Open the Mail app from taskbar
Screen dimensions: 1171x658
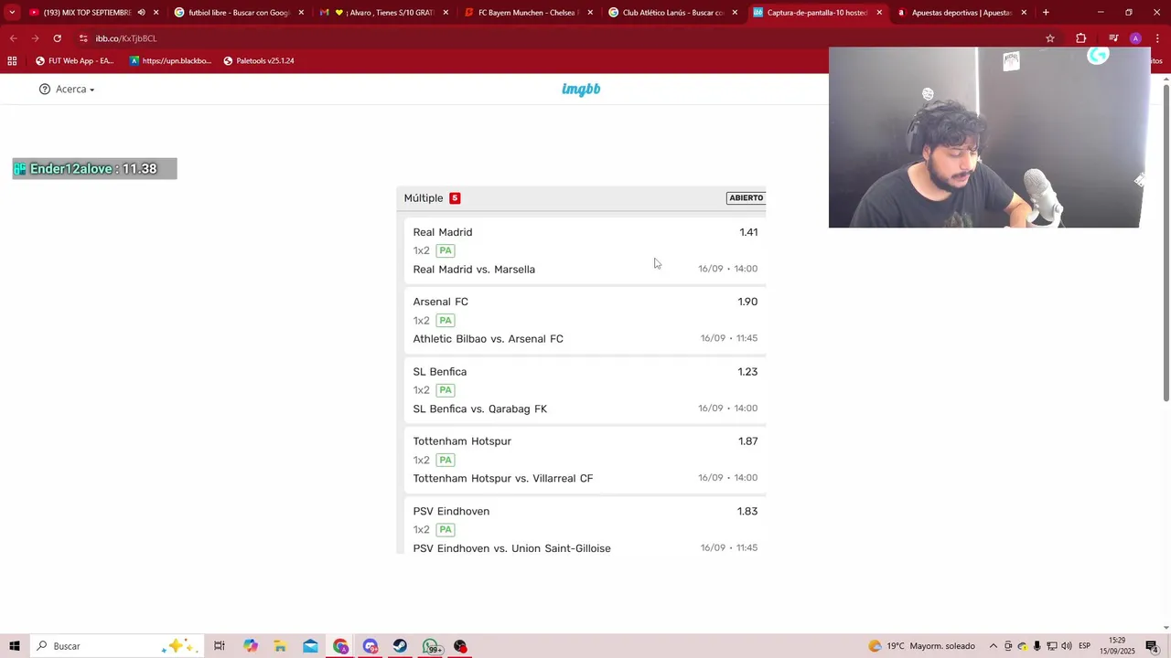coord(310,646)
